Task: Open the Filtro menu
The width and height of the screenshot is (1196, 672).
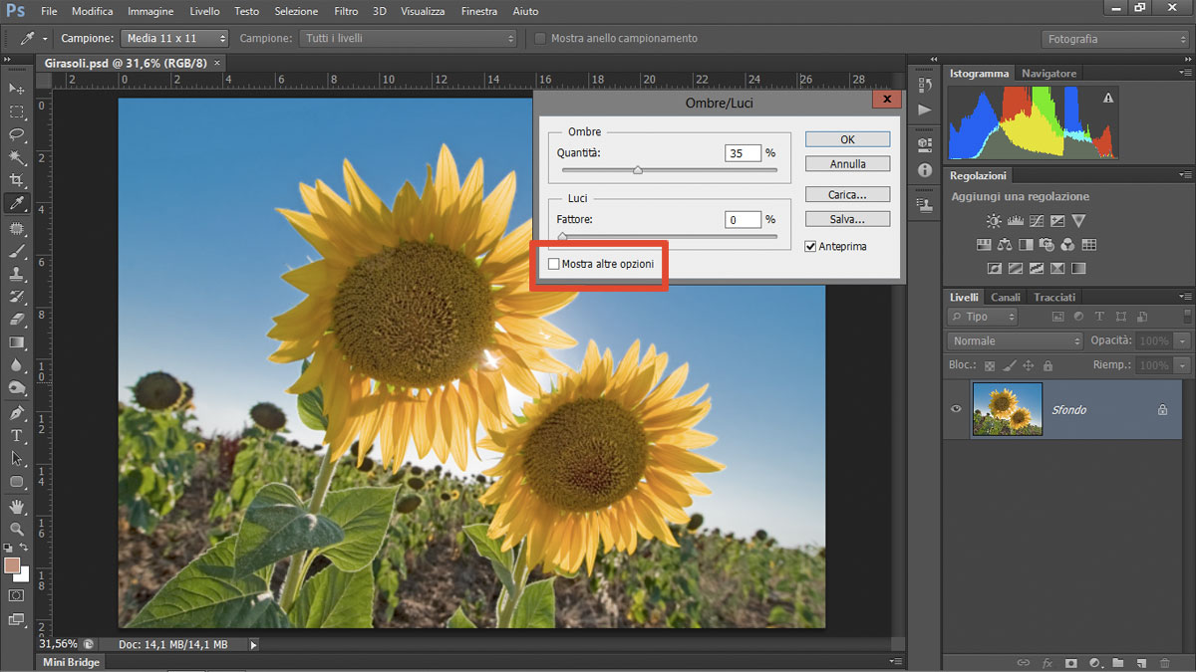Action: 346,12
